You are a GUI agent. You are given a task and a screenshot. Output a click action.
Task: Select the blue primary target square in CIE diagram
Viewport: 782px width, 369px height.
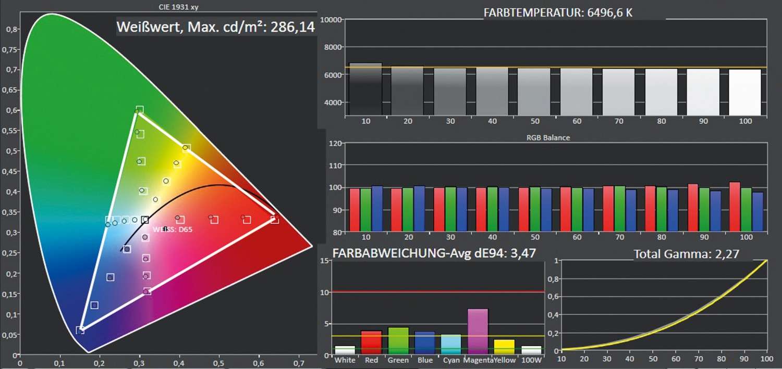point(80,330)
